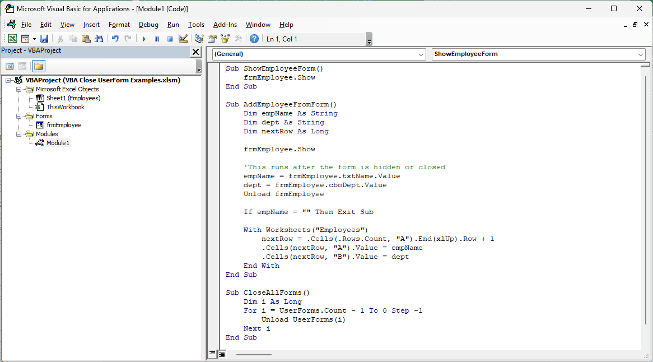Run the macro with the green play icon

point(144,39)
